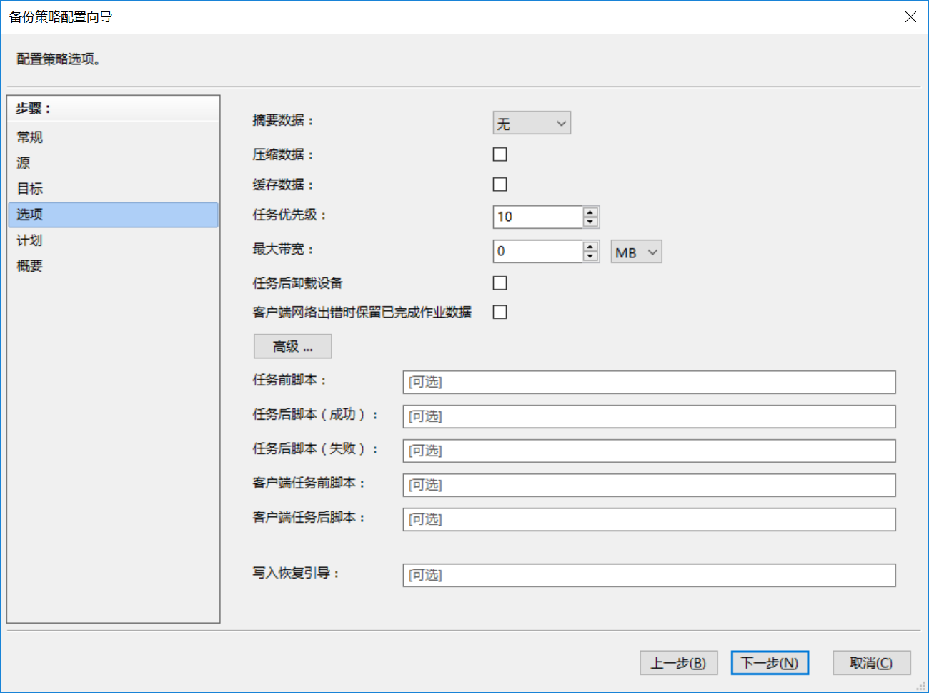
Task: Select the 源 step in sidebar
Action: pyautogui.click(x=24, y=163)
